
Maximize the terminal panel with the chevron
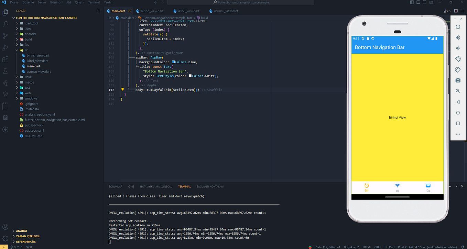pos(456,186)
